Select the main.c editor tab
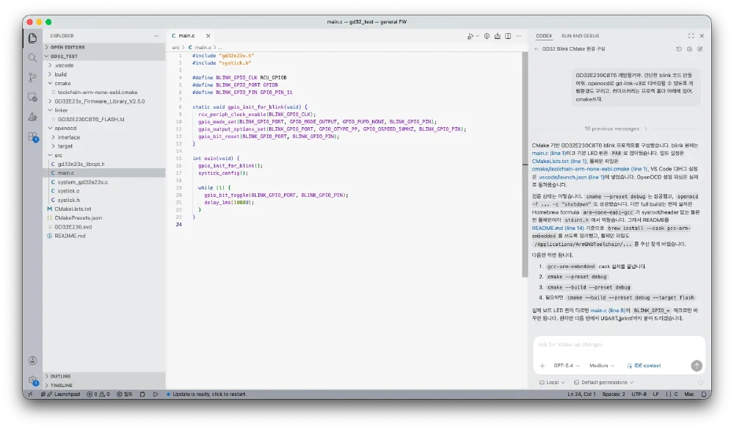 click(x=186, y=35)
